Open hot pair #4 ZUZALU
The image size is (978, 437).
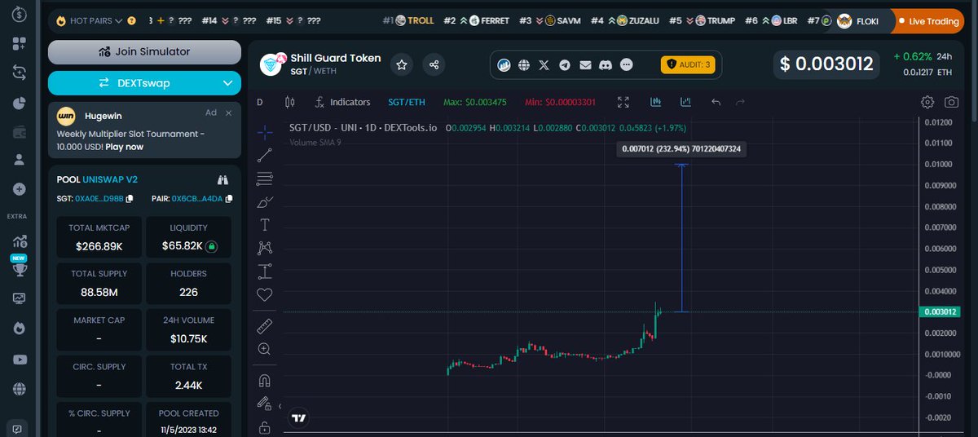click(624, 20)
